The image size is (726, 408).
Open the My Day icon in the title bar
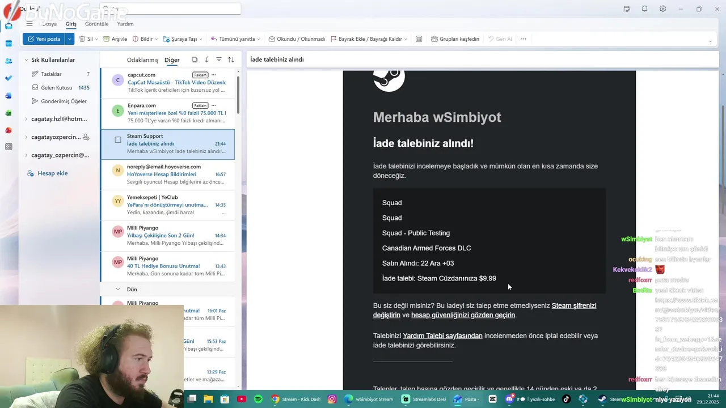click(x=627, y=9)
